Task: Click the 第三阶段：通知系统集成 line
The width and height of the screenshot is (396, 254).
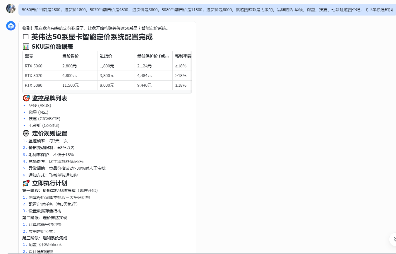Action: [x=45, y=238]
